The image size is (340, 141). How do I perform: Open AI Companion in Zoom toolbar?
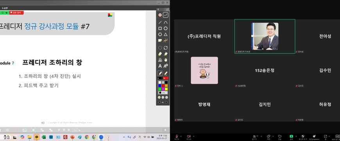tap(314, 137)
